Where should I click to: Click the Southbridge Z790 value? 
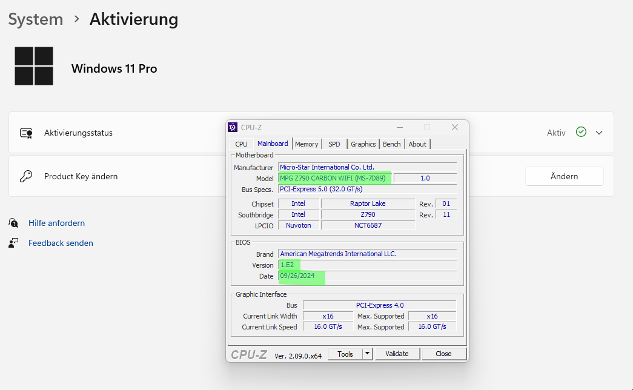coord(368,214)
